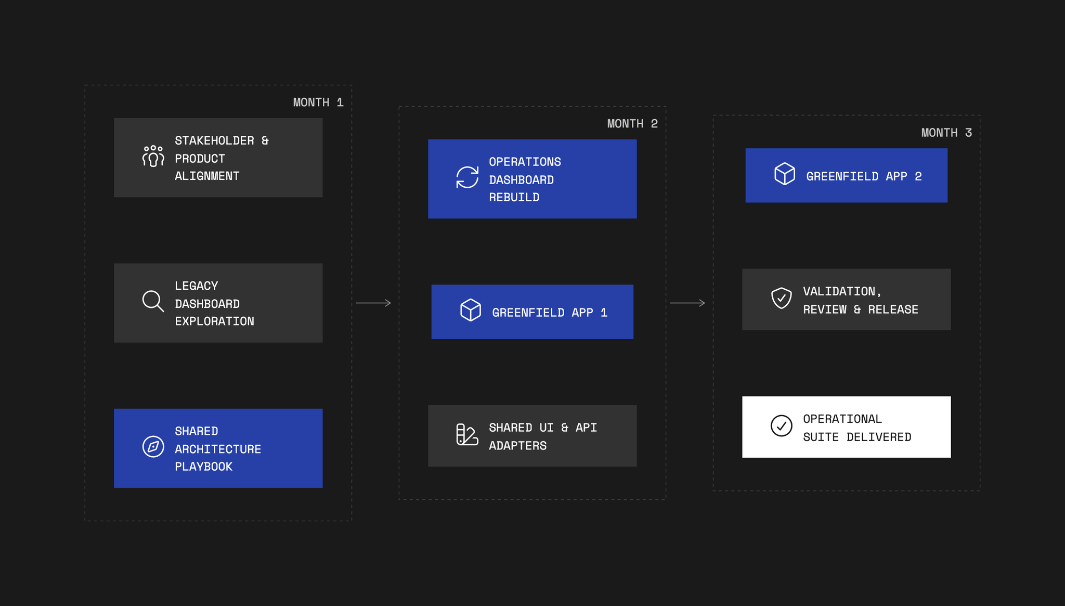Click the refresh arrows icon on Operations Dashboard
This screenshot has width=1065, height=606.
click(467, 177)
